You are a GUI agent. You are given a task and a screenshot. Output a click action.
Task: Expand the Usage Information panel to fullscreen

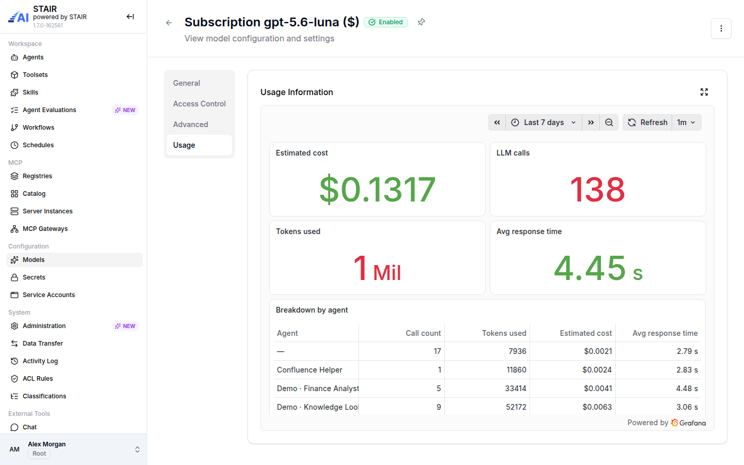pos(704,92)
